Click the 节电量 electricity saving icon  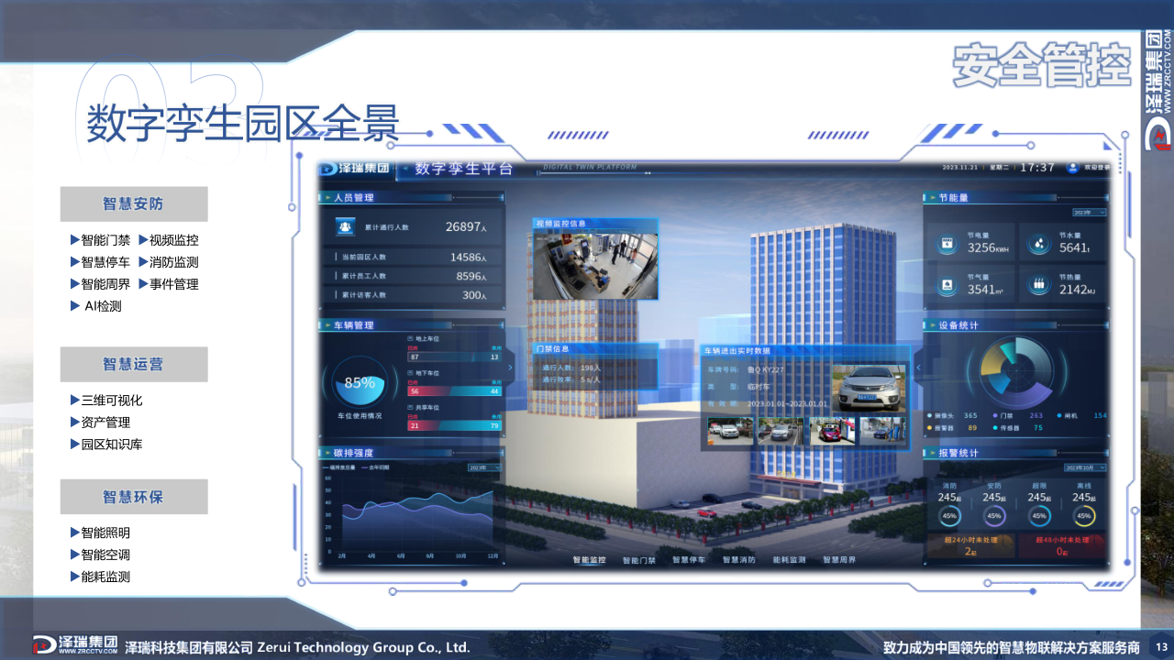(x=946, y=245)
